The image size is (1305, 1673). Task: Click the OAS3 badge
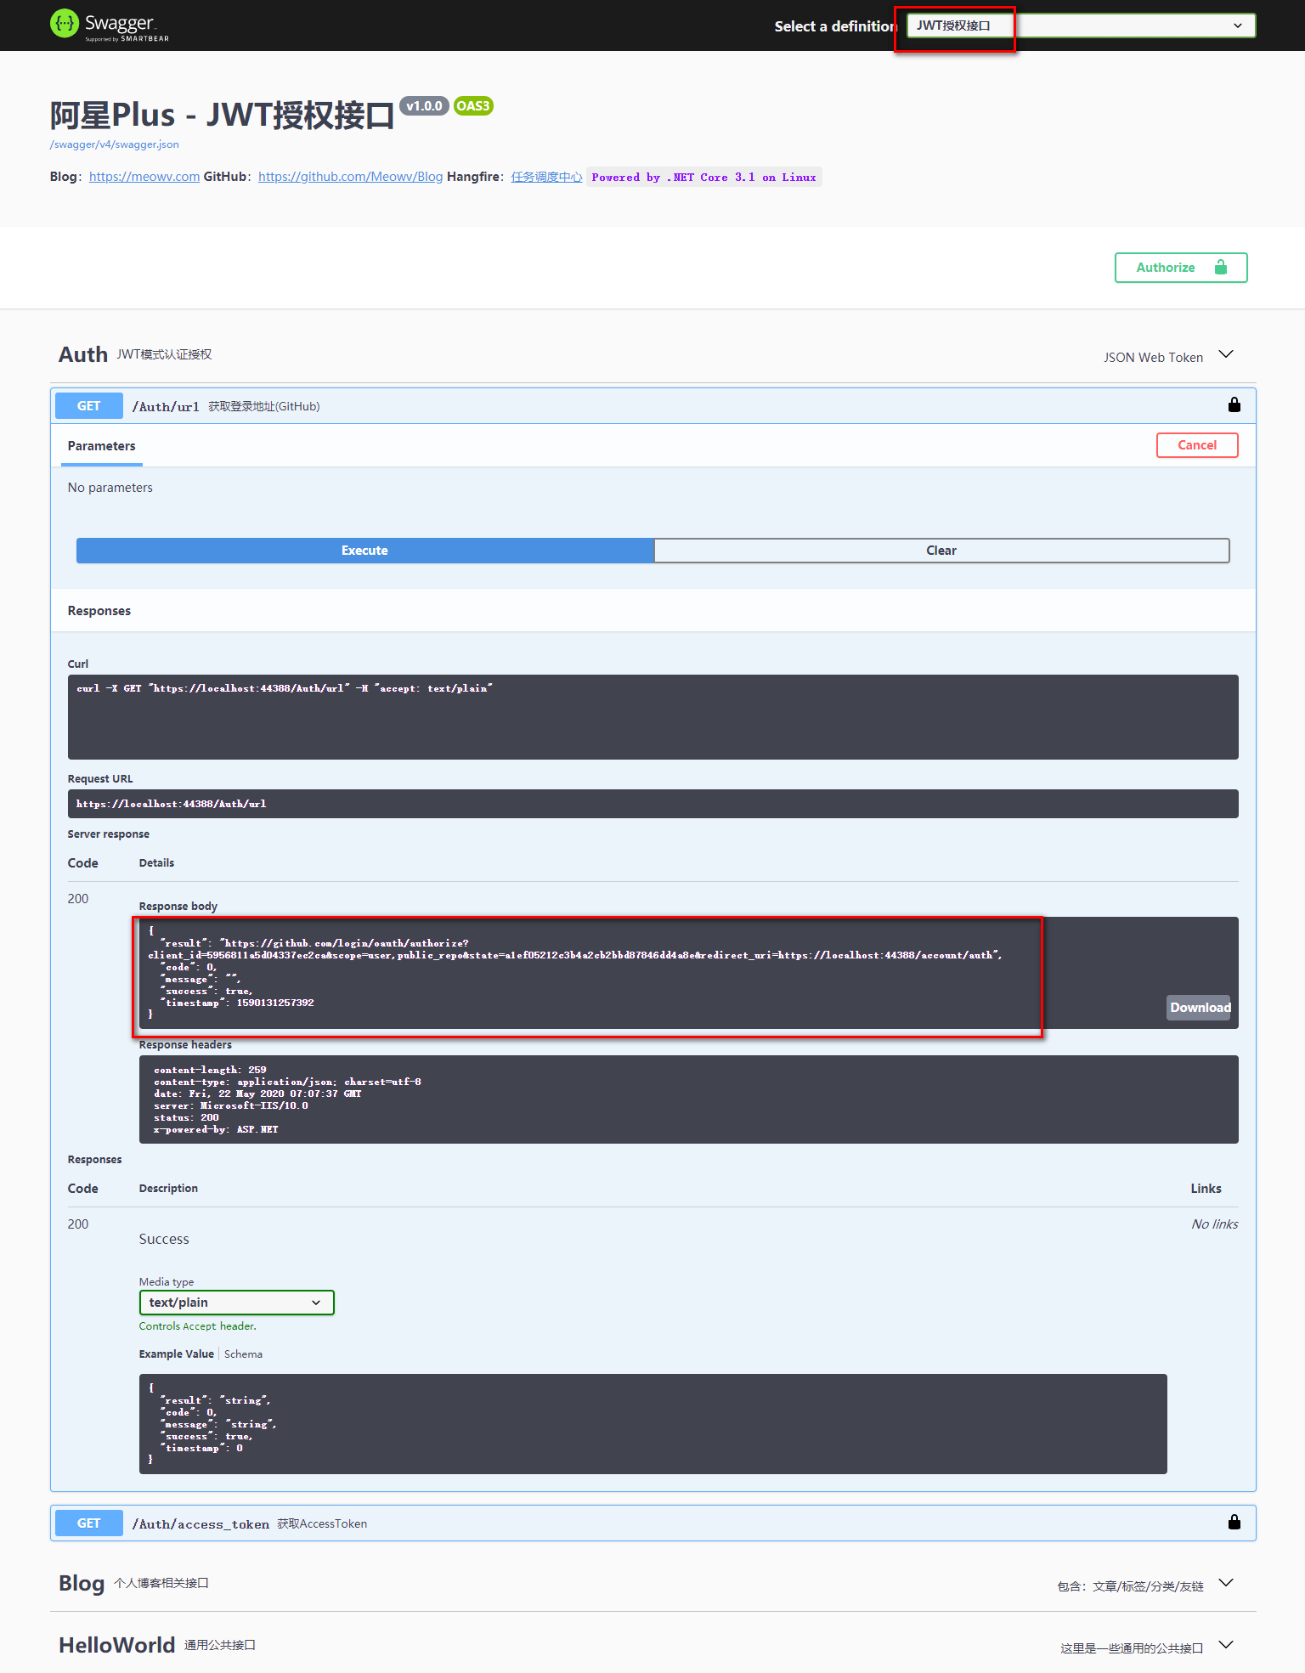tap(472, 106)
